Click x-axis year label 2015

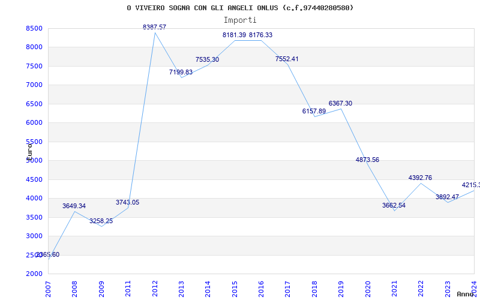coord(235,289)
